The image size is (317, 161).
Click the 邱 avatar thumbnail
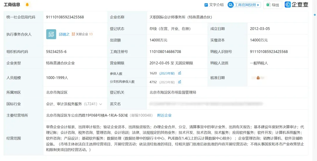point(51,34)
